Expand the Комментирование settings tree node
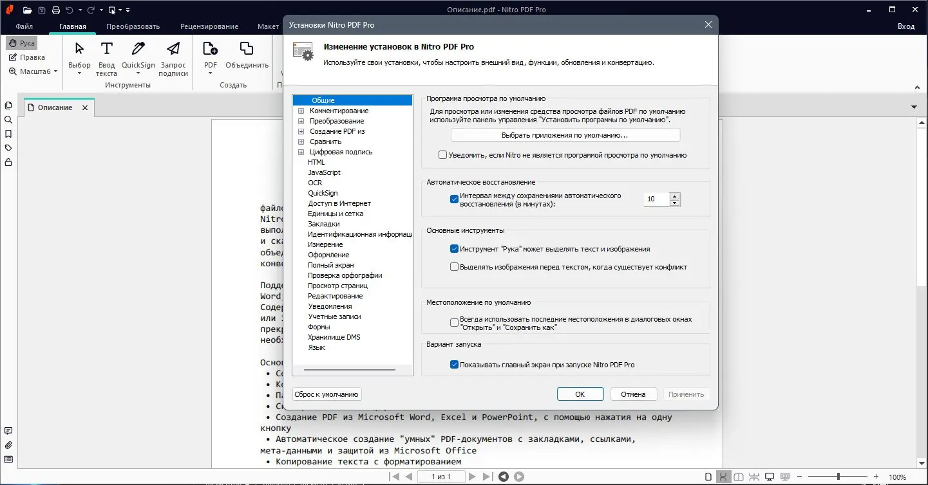The image size is (928, 485). click(x=301, y=111)
